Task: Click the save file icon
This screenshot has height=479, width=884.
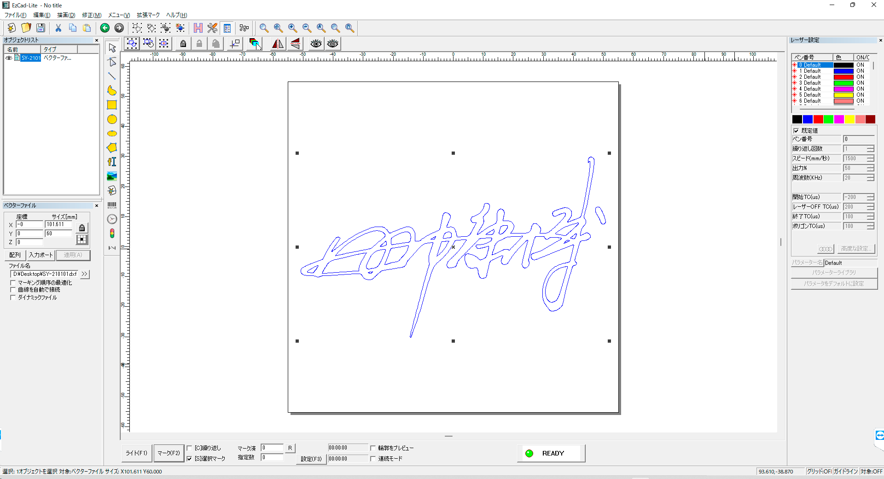Action: 41,28
